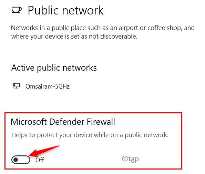
Task: Click the Public network page heading
Action: (65, 10)
